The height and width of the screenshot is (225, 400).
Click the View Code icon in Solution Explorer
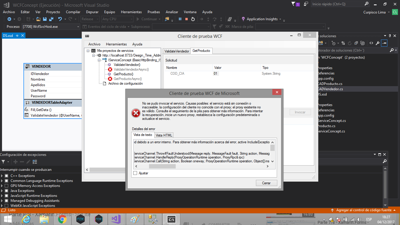tap(371, 43)
